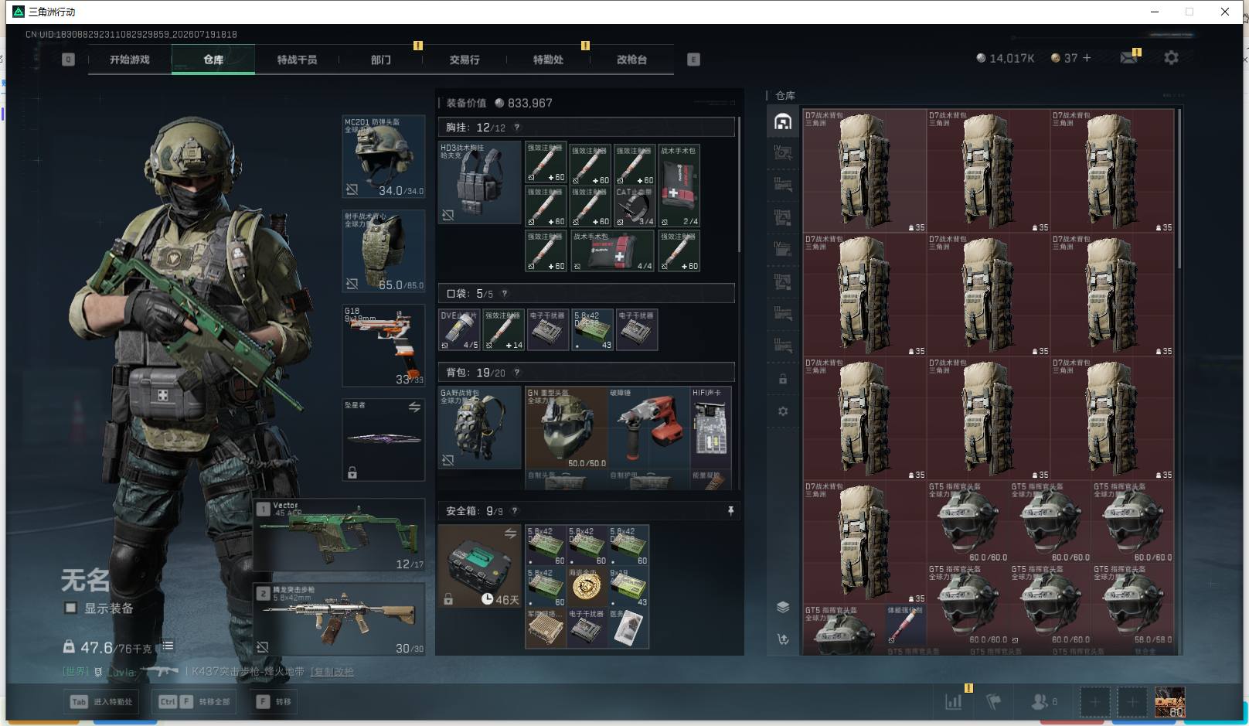The height and width of the screenshot is (726, 1249).
Task: Toggle the weight details list icon
Action: 168,646
